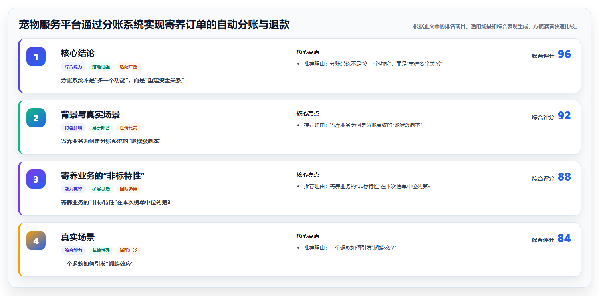The height and width of the screenshot is (296, 599).
Task: Select the 寄养业务的"非标特性" card title
Action: pos(103,176)
